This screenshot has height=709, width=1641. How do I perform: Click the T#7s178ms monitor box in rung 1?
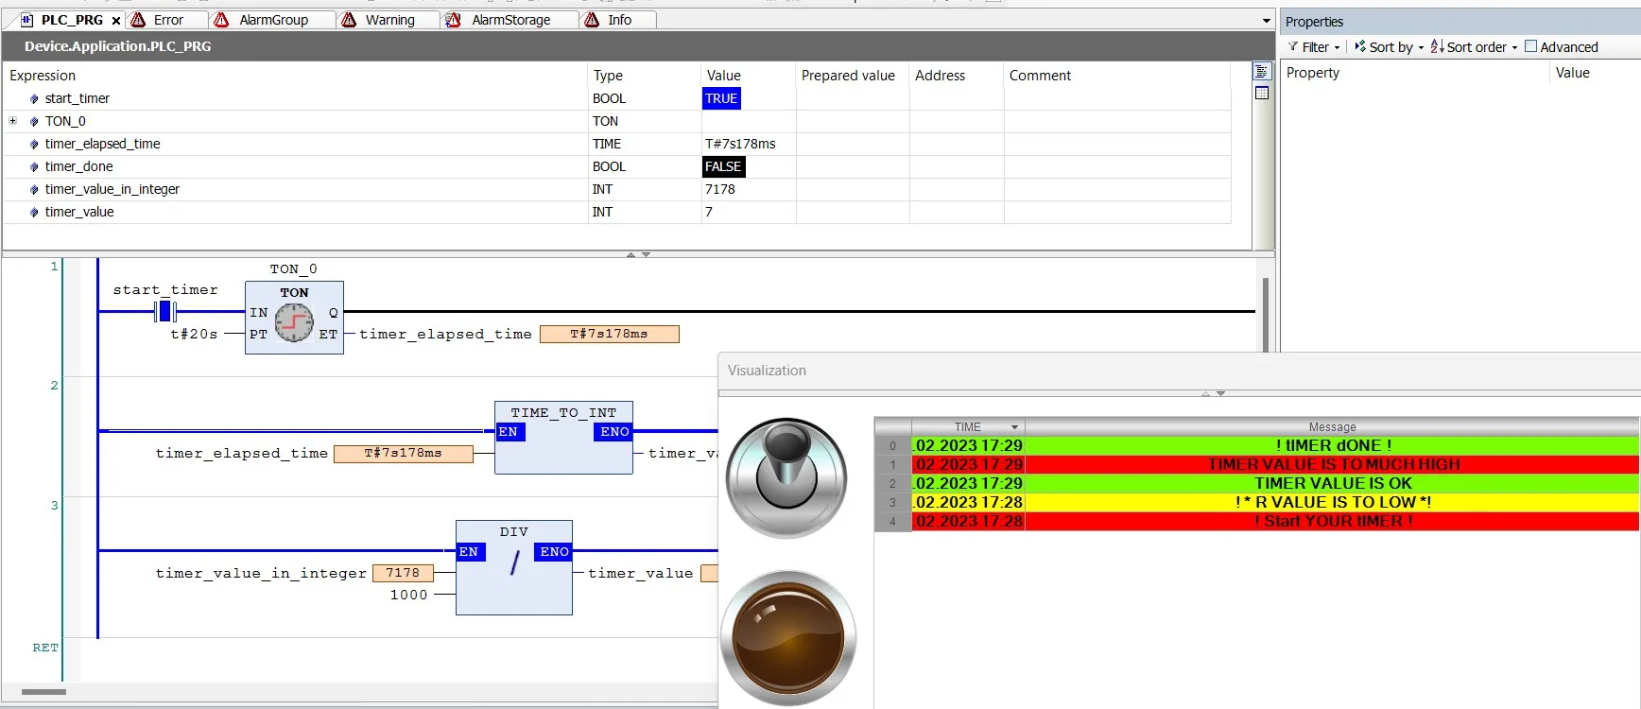point(609,334)
